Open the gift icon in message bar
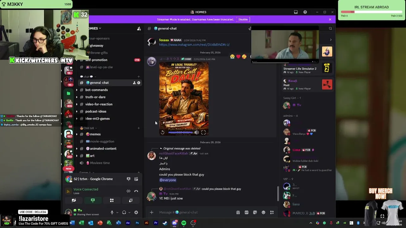Image resolution: width=406 pixels, height=228 pixels. pos(238,212)
